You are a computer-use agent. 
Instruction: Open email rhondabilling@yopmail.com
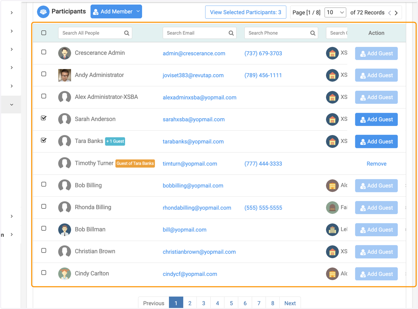pos(197,208)
